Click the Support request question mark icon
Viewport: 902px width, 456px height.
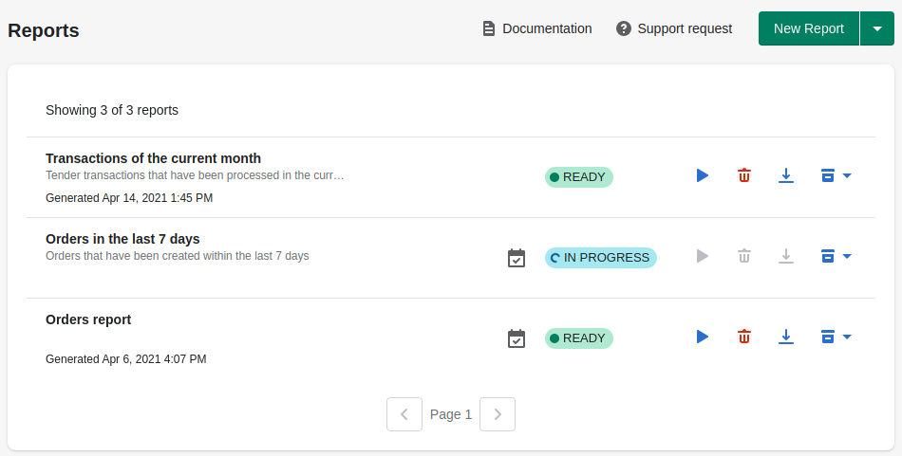[x=624, y=28]
